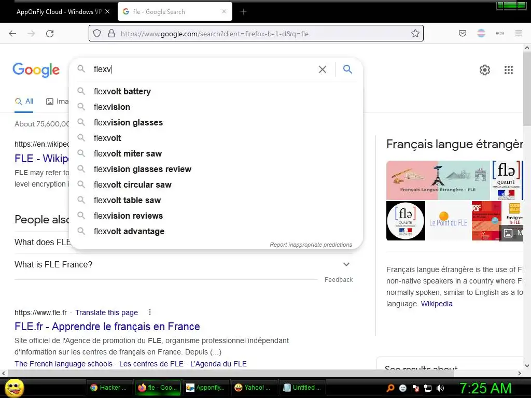531x398 pixels.
Task: Close the AppOnFly Cloud tab
Action: (x=107, y=11)
